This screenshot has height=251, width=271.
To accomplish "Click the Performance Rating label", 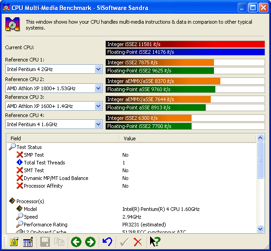I will tap(46, 225).
